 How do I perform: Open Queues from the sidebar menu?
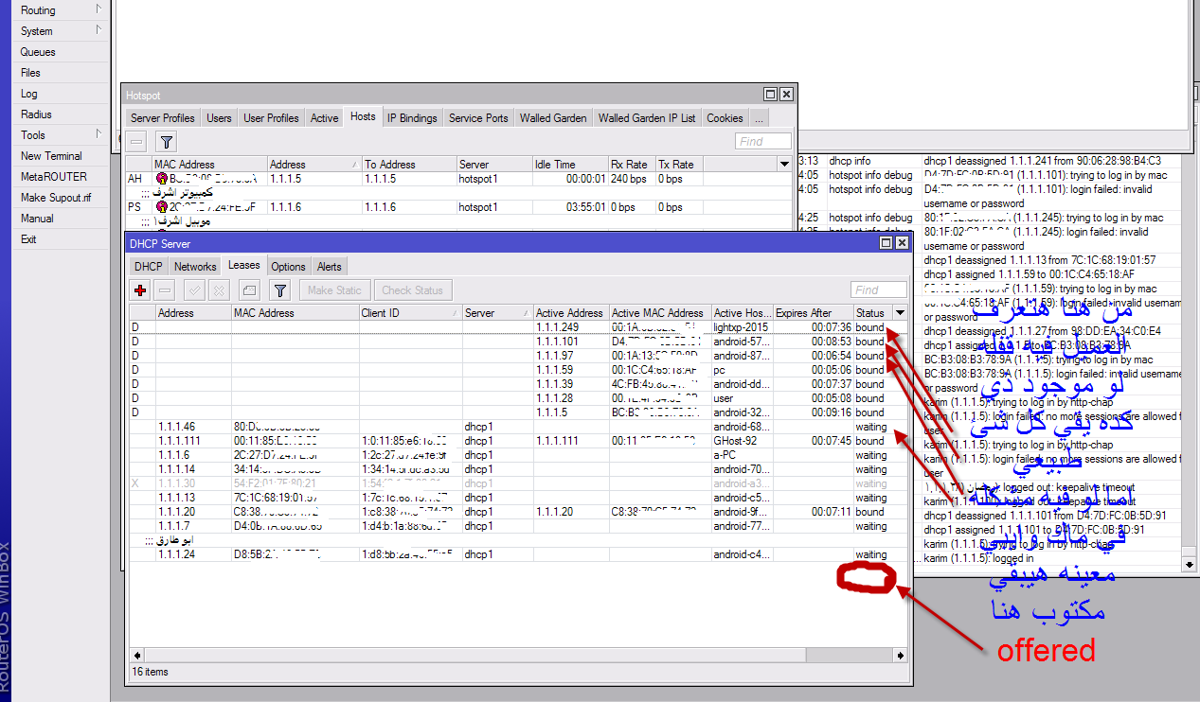(38, 52)
